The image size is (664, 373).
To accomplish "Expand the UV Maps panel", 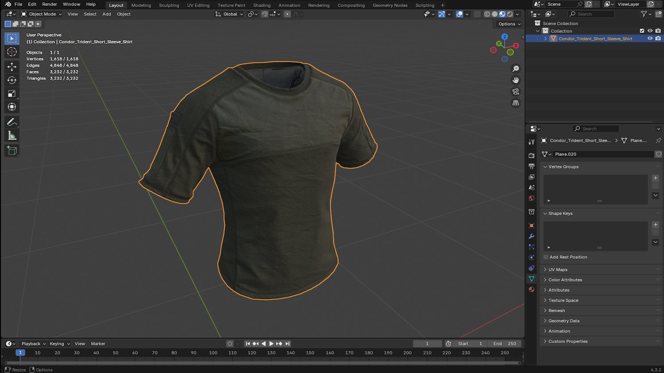I will point(558,269).
